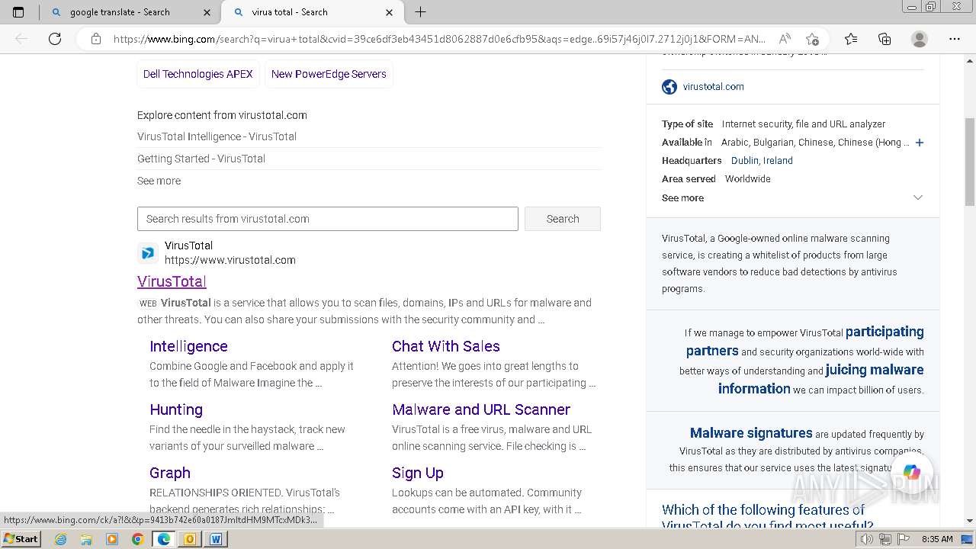The width and height of the screenshot is (976, 549).
Task: View site information lock icon
Action: tap(96, 39)
